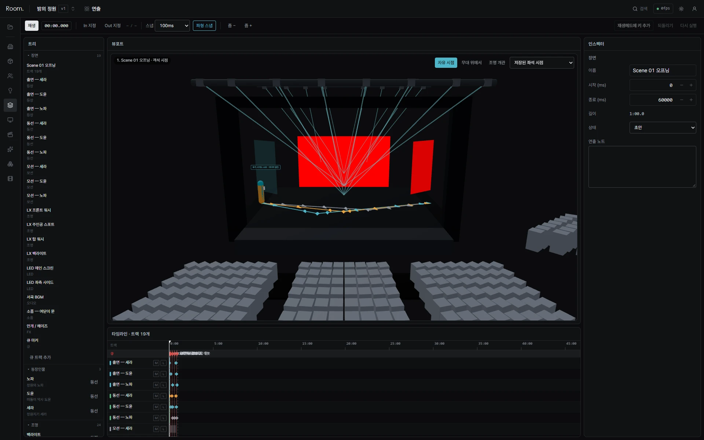Screen dimensions: 704x440
Task: Open the 3D box objects icon
Action: 10,61
